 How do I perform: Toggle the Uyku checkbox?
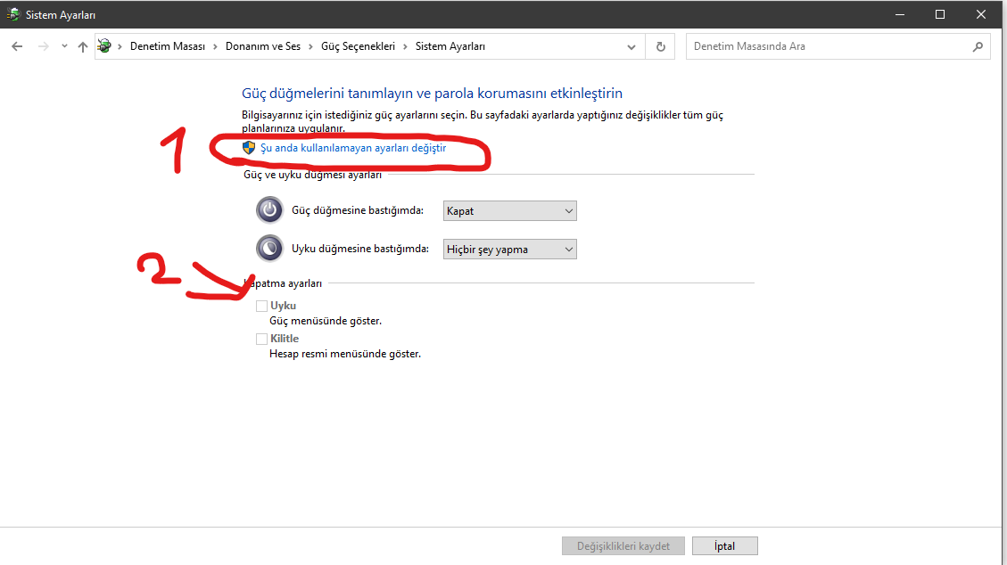tap(261, 306)
